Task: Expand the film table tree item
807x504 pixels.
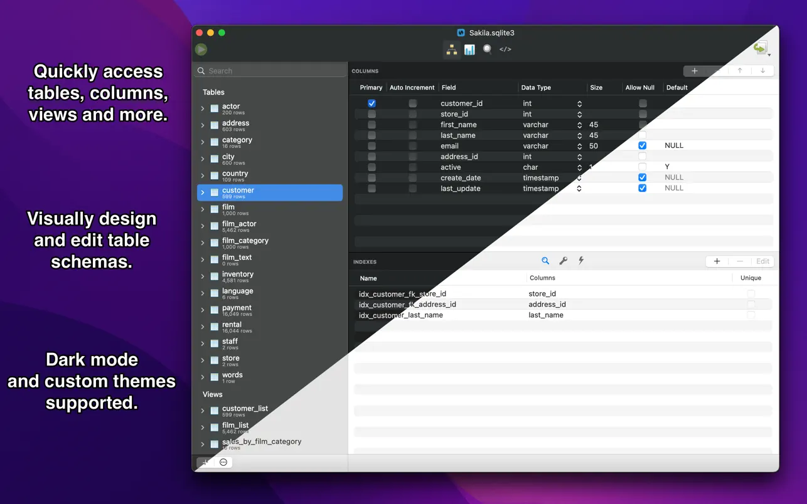Action: (202, 209)
